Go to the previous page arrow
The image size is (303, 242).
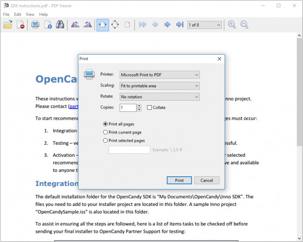(x=155, y=25)
